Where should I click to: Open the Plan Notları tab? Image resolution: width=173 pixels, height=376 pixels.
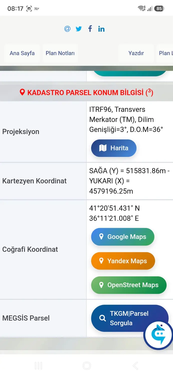(60, 53)
